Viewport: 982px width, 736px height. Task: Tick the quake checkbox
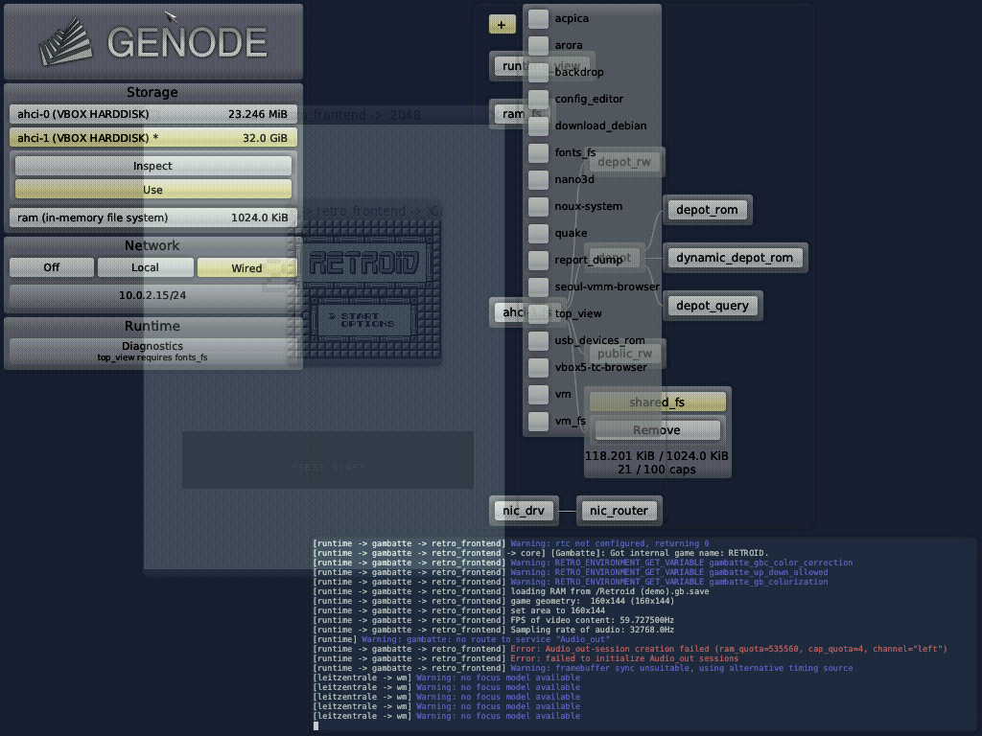click(538, 234)
